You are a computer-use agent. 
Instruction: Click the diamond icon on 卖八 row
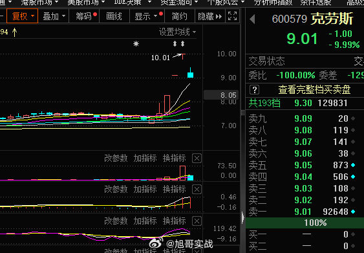pos(353,130)
